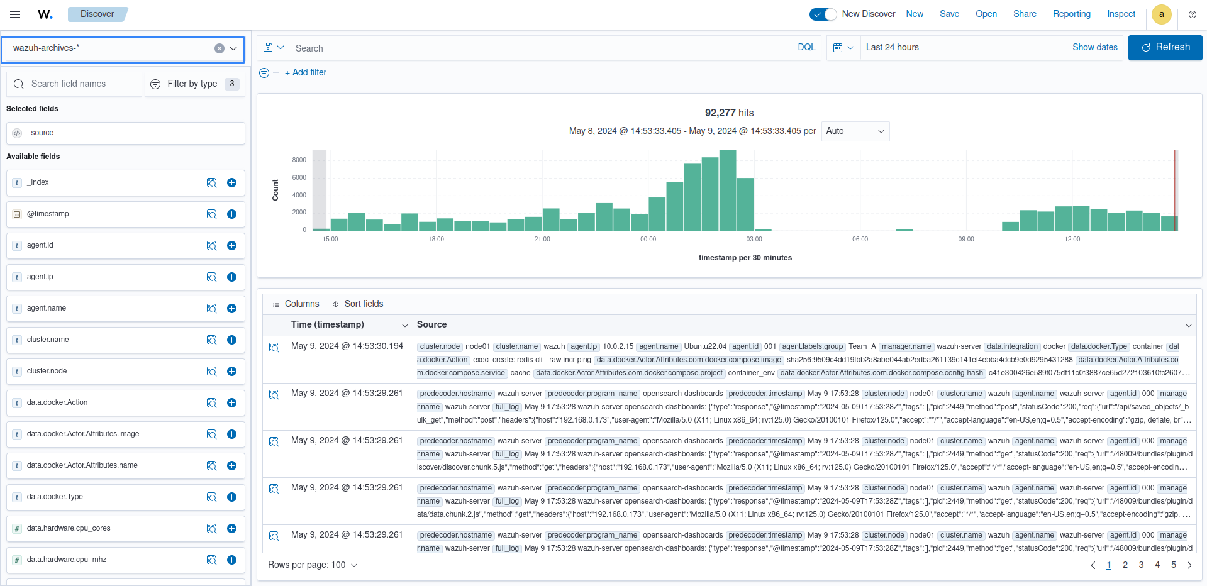
Task: Open the Time column header menu
Action: [405, 325]
